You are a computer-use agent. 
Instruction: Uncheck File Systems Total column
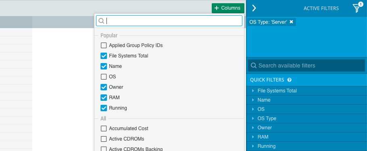coord(104,56)
